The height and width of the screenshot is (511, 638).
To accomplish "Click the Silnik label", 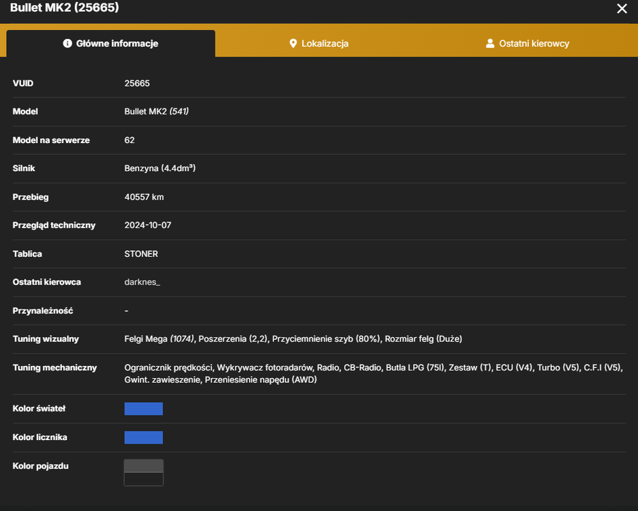I will click(24, 168).
